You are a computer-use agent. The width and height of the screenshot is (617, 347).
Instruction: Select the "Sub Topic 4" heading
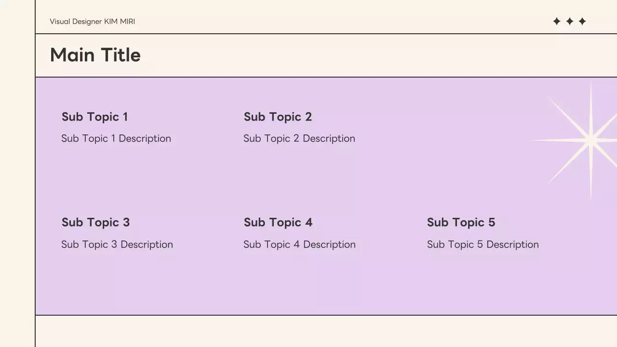click(278, 222)
